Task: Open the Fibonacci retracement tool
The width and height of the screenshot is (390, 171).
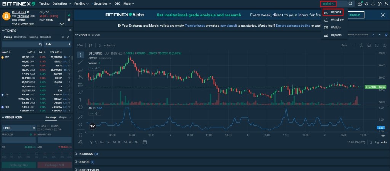Action: pos(80,70)
